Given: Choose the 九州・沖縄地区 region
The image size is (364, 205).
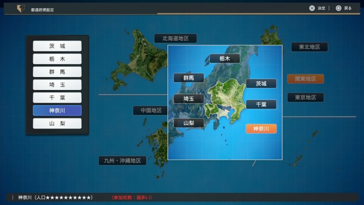Looking at the screenshot, I should pyautogui.click(x=122, y=161).
